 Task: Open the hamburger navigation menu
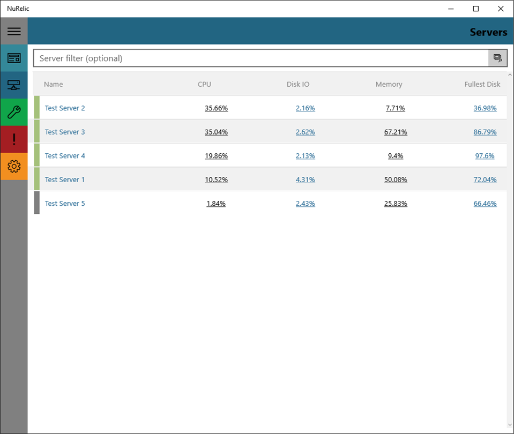point(14,31)
